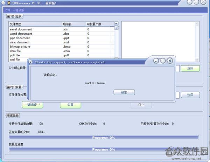
Task: Select the word document row
Action: tap(62, 34)
